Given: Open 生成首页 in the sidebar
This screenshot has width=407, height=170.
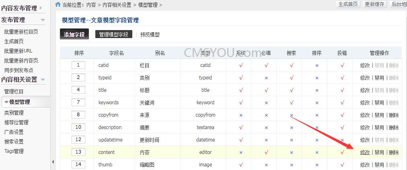Looking at the screenshot, I should (14, 41).
